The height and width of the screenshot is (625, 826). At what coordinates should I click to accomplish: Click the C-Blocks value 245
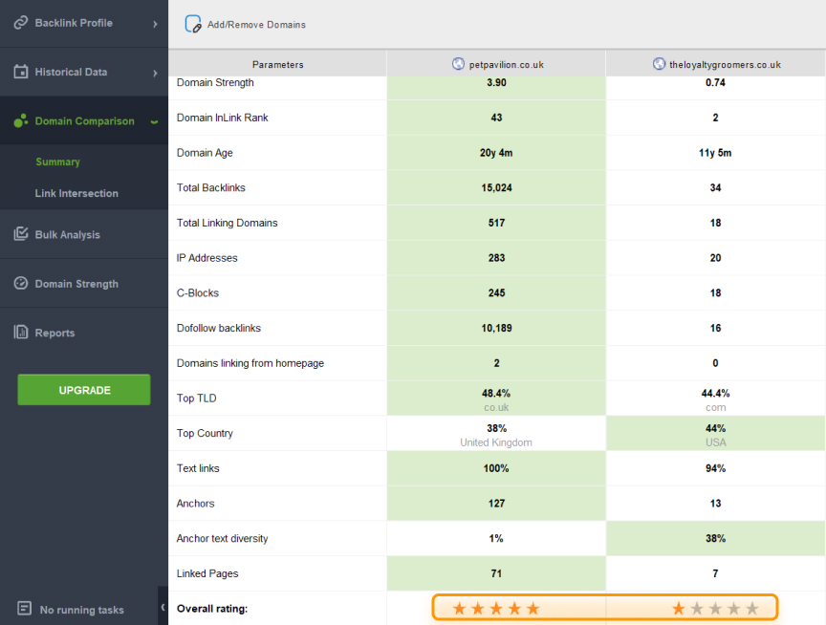pos(496,292)
